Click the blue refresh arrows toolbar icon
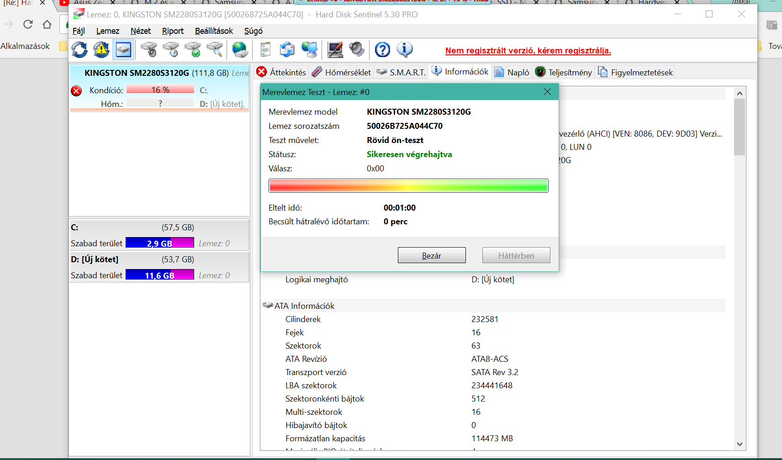 click(79, 49)
